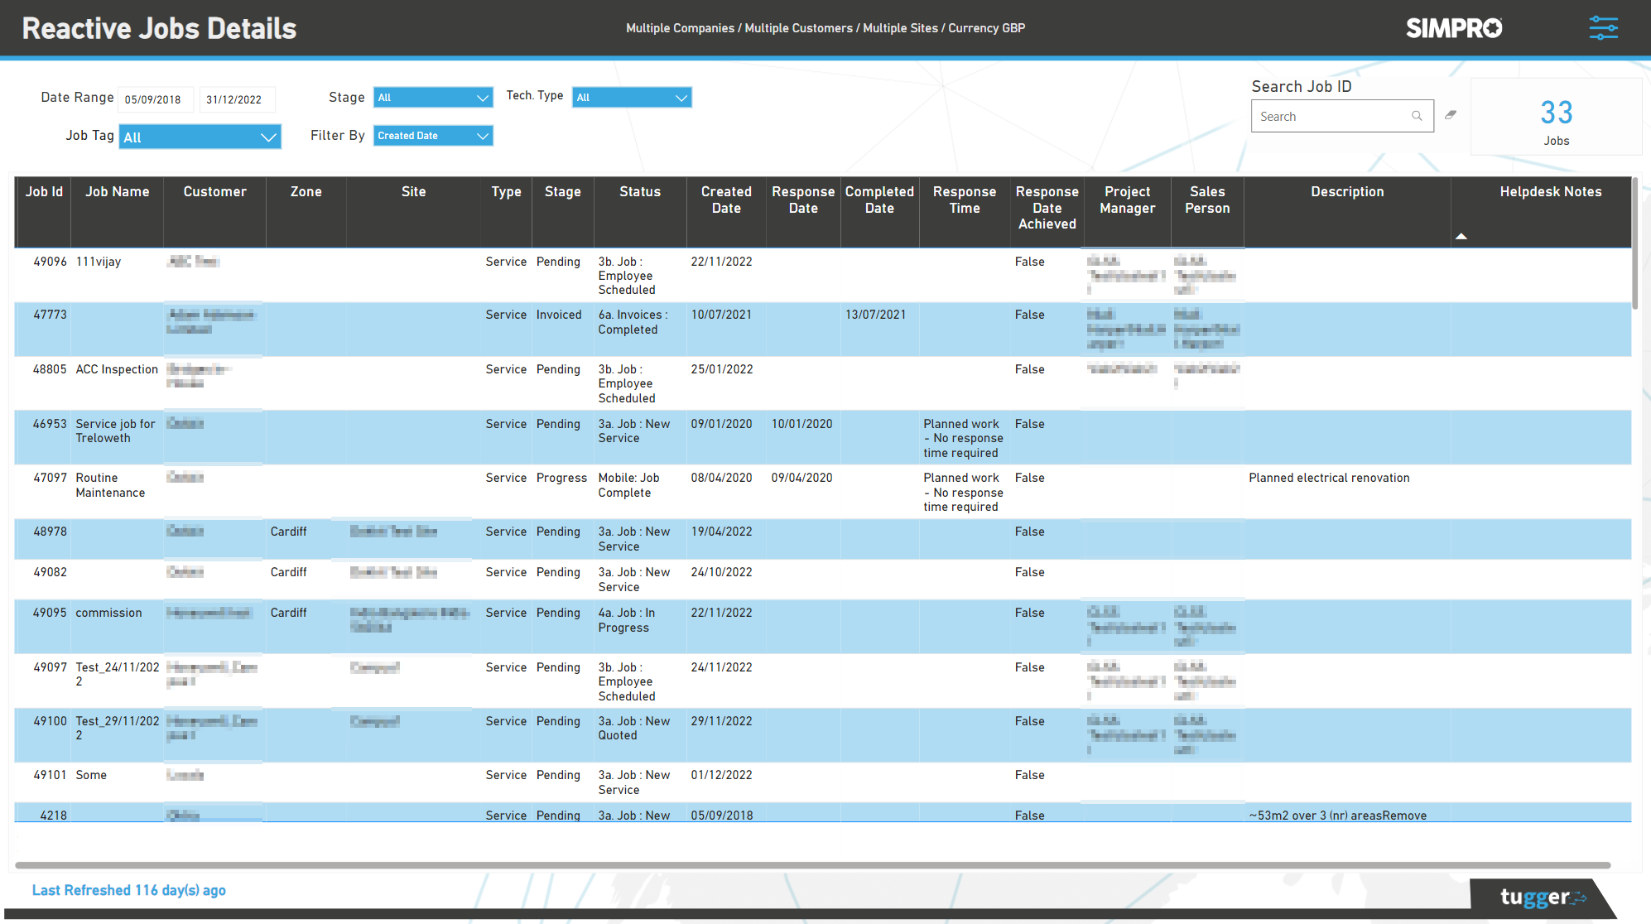Sort by the Customer column header
This screenshot has height=924, width=1651.
pos(214,192)
